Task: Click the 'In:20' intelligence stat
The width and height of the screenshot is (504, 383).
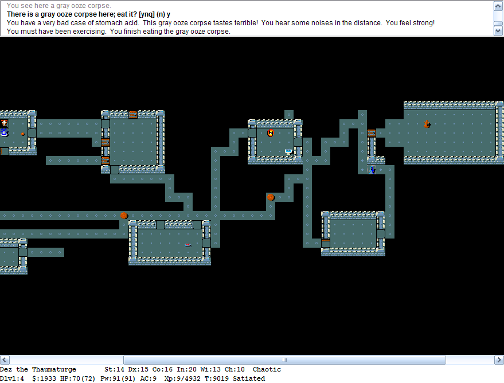Action: 186,369
